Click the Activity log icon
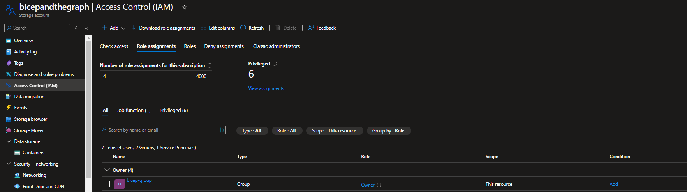Viewport: 687px width, 192px height. pyautogui.click(x=9, y=52)
